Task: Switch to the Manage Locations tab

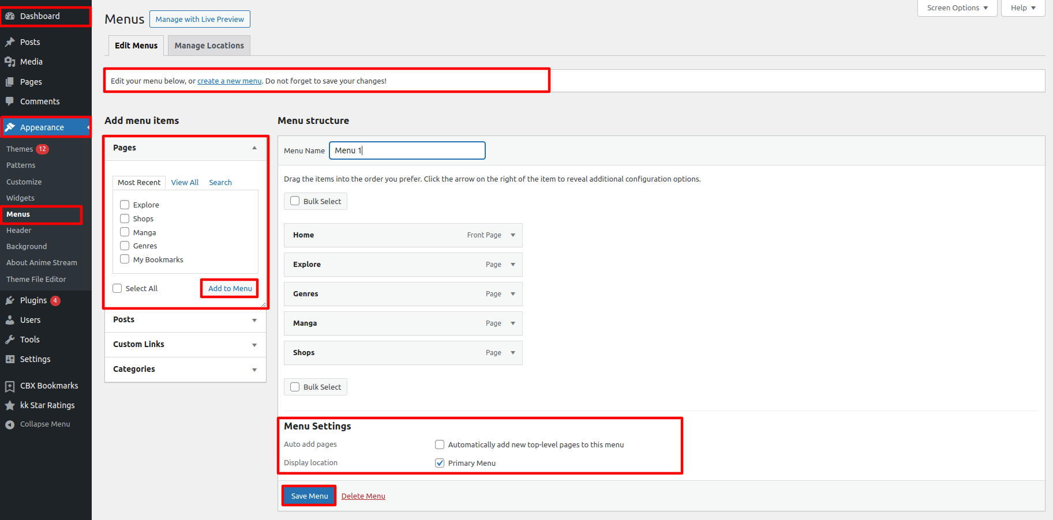Action: click(x=209, y=46)
